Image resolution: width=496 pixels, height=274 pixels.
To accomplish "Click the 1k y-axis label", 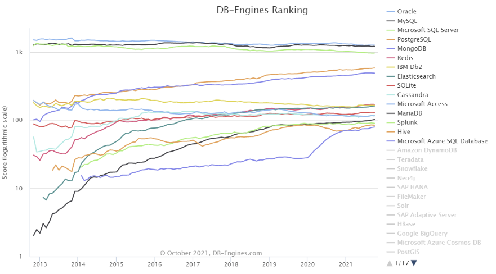I will 19,52.
